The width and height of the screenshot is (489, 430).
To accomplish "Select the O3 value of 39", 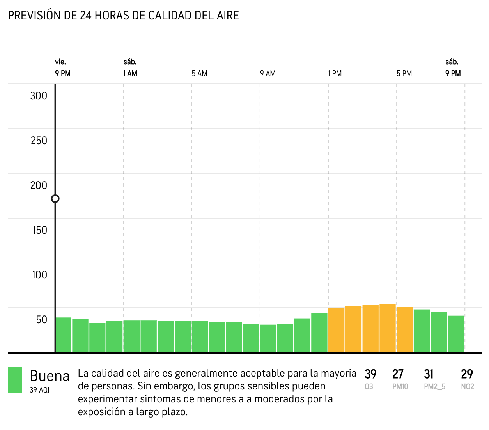I will [370, 374].
